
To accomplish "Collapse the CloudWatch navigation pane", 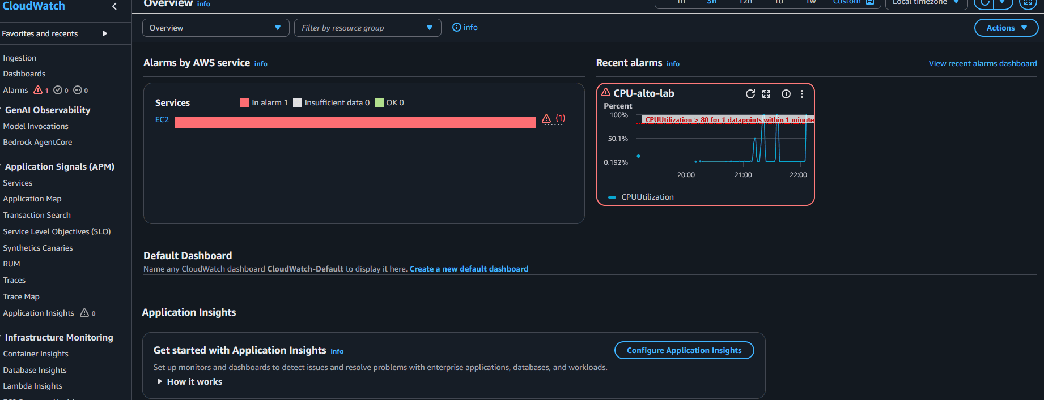I will 114,6.
